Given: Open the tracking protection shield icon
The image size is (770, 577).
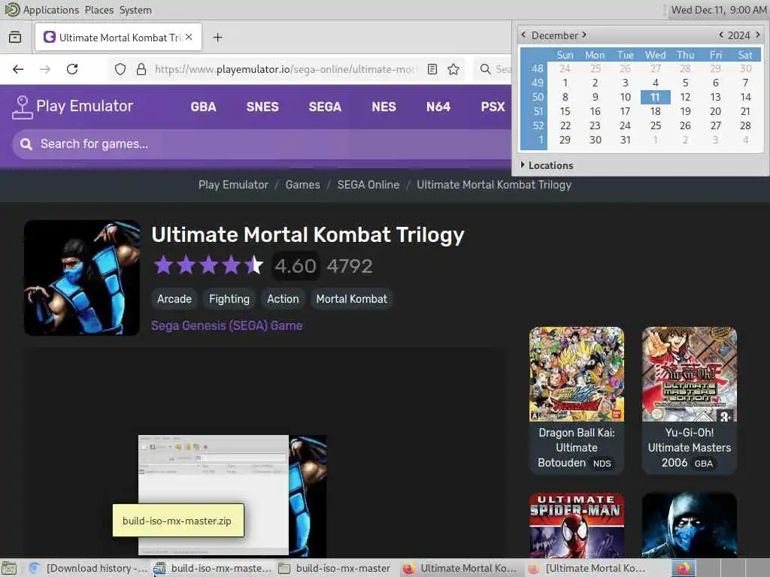Looking at the screenshot, I should pyautogui.click(x=120, y=69).
